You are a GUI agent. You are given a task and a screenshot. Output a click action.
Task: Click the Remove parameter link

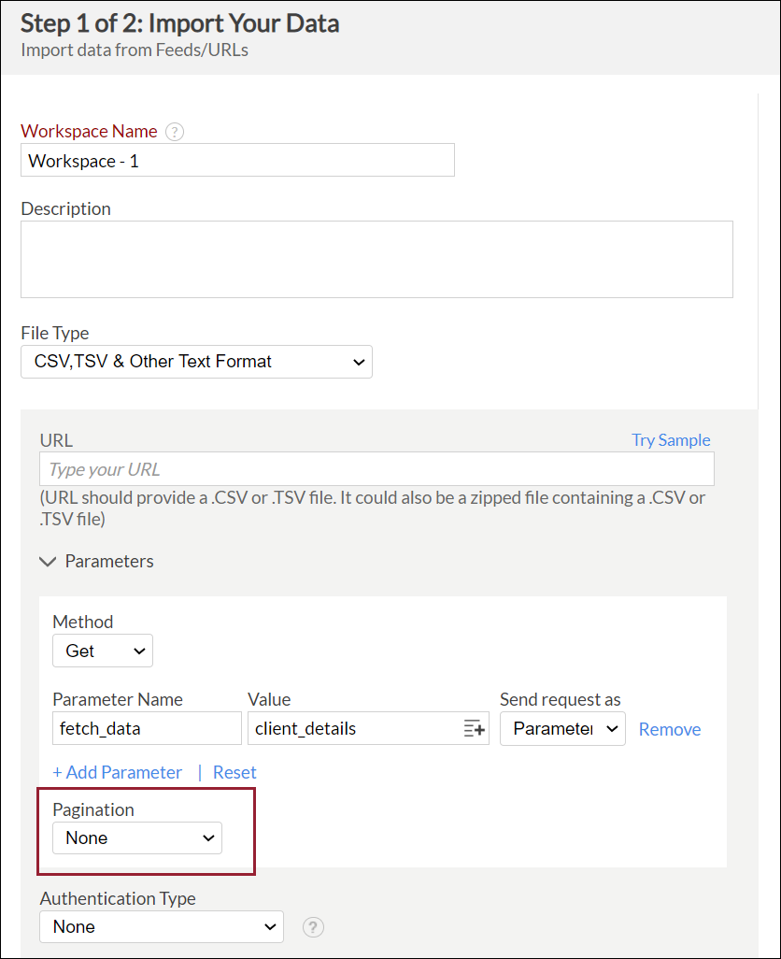click(x=670, y=729)
